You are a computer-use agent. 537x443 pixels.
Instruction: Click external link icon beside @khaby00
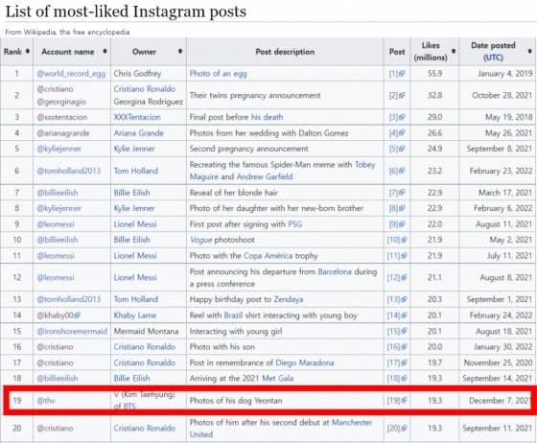(77, 315)
